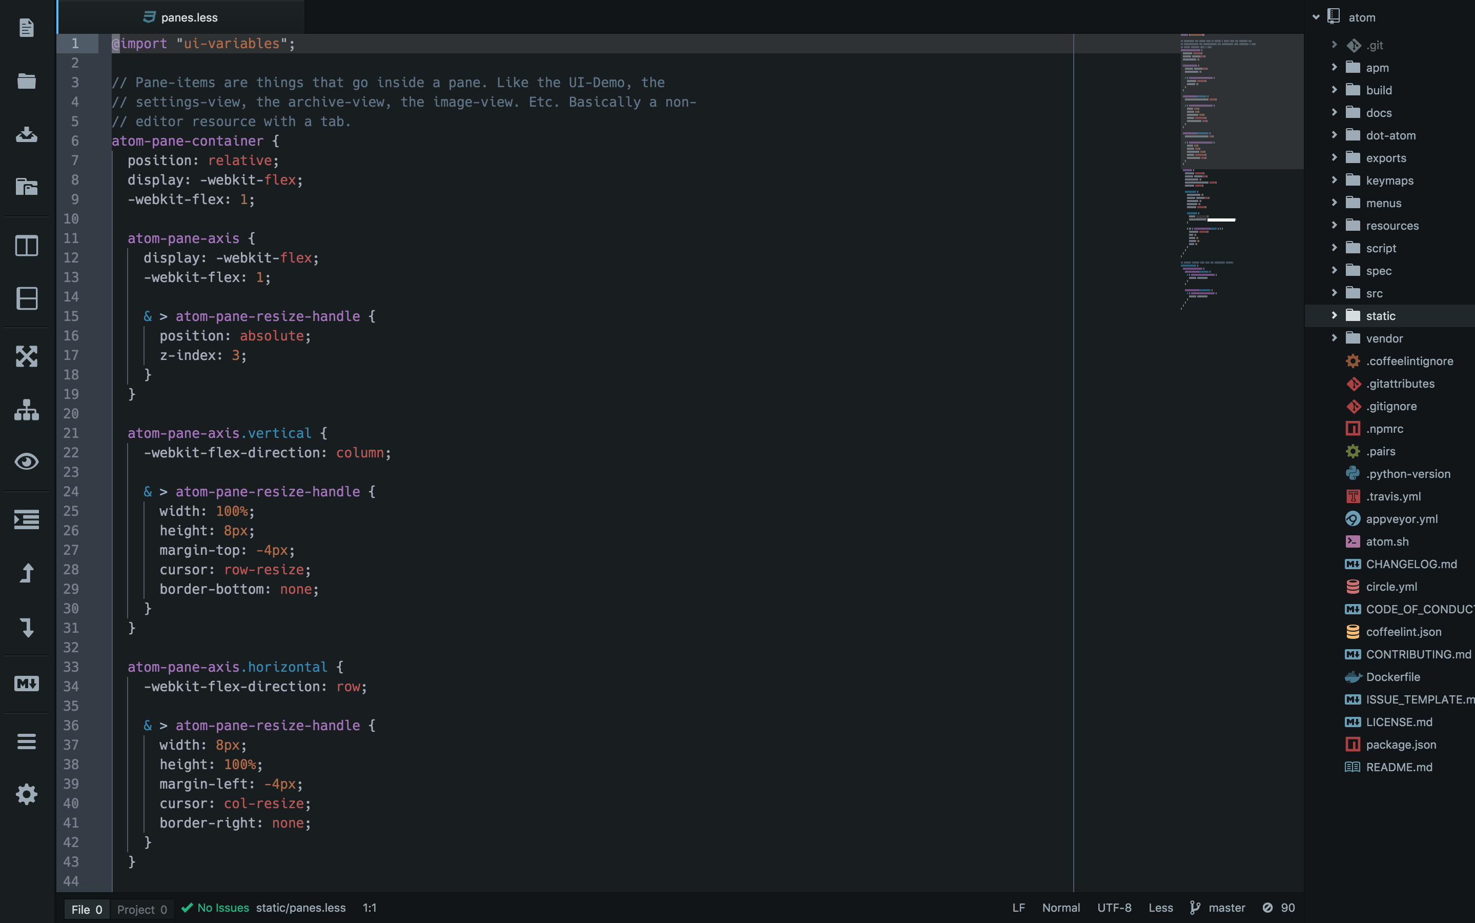Image resolution: width=1475 pixels, height=923 pixels.
Task: Open settings with the gear icon
Action: (x=26, y=794)
